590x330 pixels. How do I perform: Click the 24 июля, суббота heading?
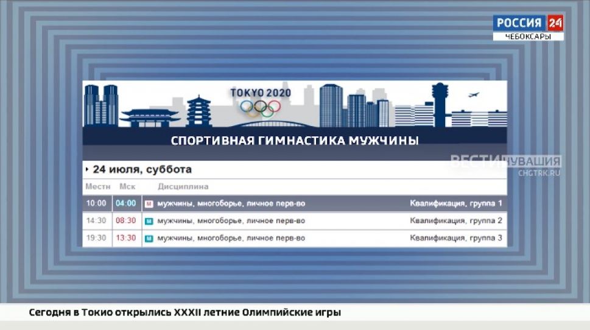[x=142, y=169]
